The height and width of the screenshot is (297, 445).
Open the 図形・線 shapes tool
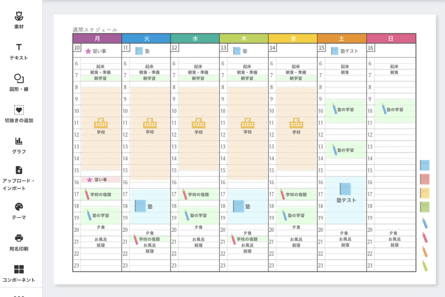coord(19,83)
